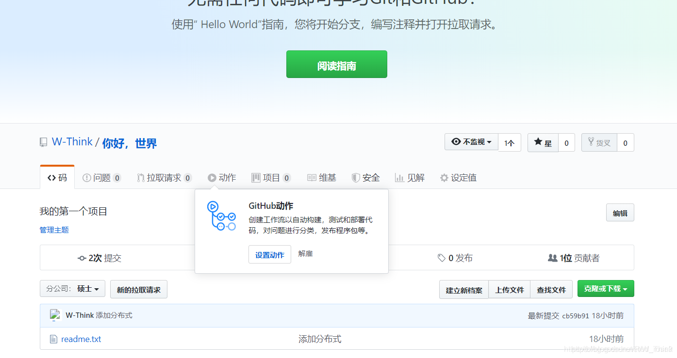Viewport: 677px width, 358px height.
Task: Click the 18小时前 time in readme.txt row
Action: tap(606, 339)
